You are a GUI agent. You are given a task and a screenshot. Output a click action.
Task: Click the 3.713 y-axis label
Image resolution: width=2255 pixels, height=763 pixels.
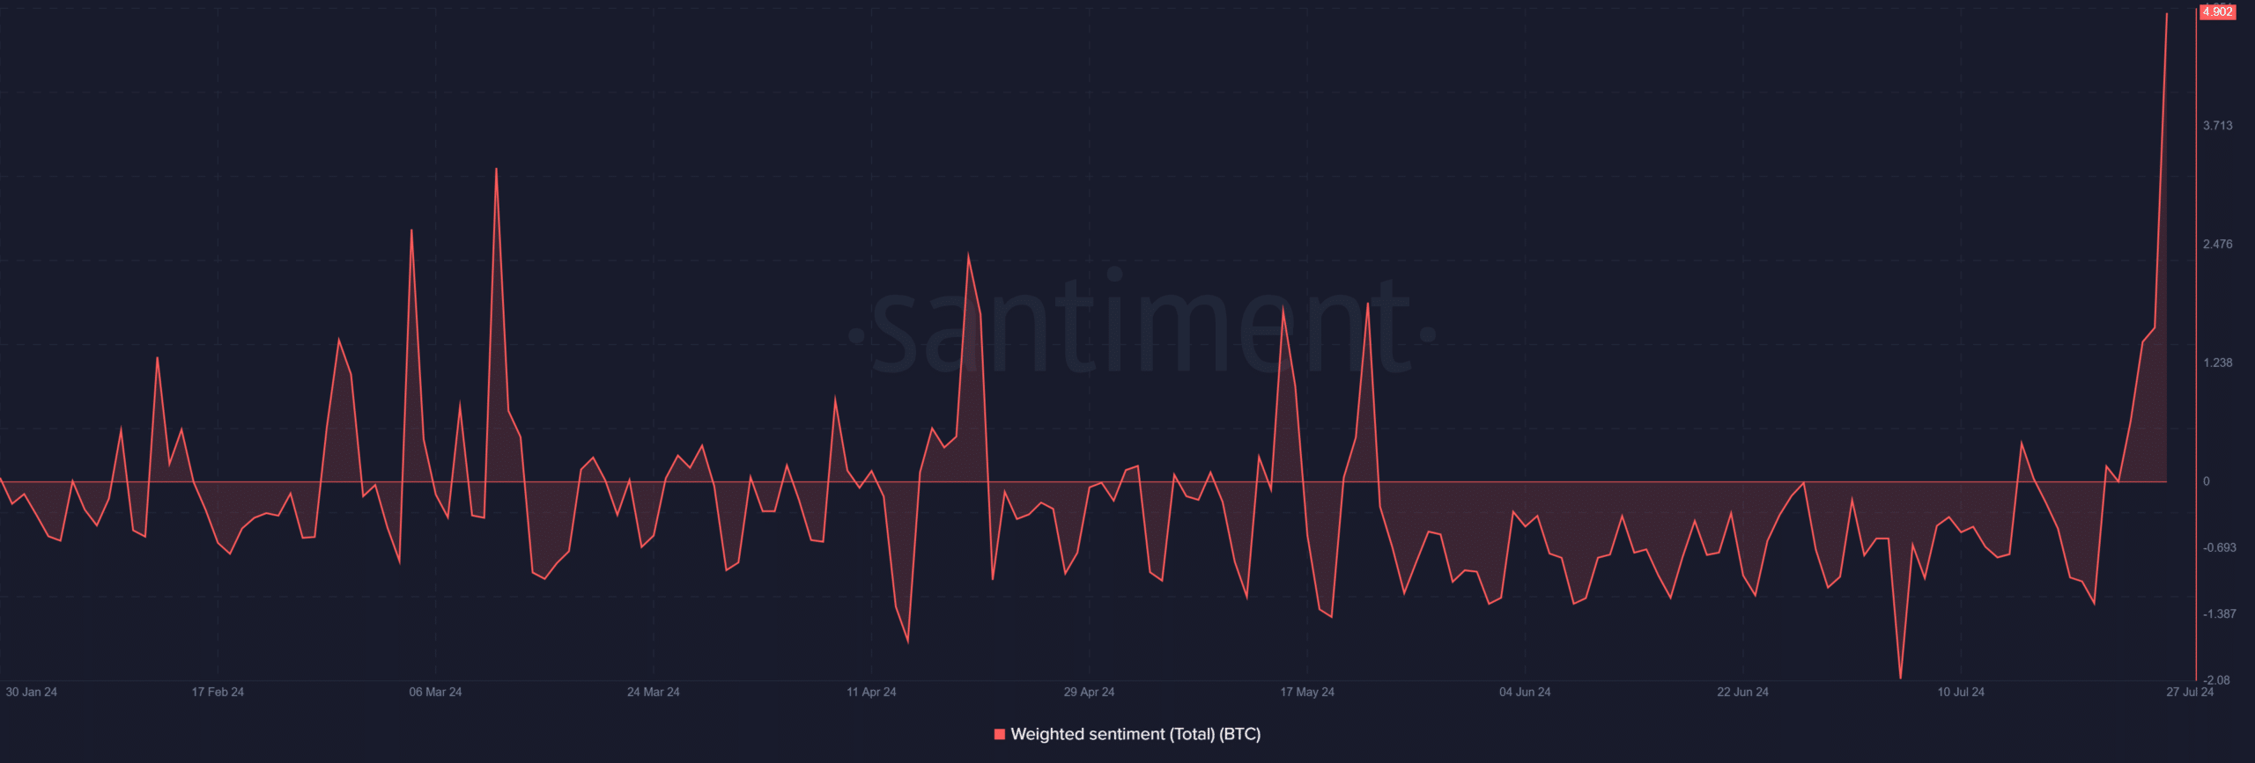pos(2218,126)
